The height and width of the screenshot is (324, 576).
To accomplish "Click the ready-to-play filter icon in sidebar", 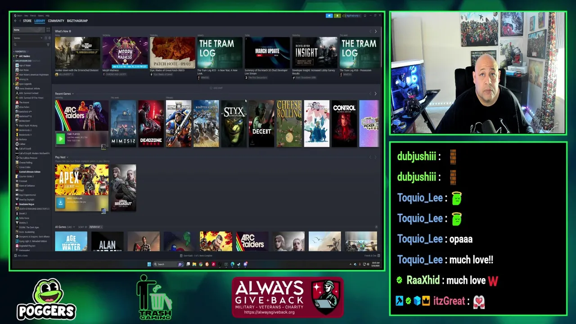I will click(49, 38).
